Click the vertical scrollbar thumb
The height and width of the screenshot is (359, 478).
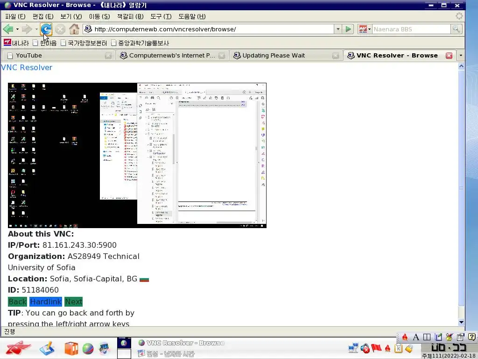click(461, 188)
